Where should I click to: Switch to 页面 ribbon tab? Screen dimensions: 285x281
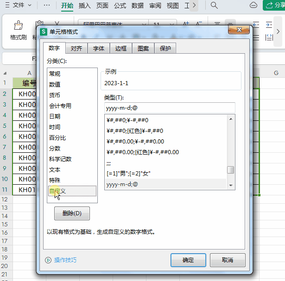click(x=102, y=6)
